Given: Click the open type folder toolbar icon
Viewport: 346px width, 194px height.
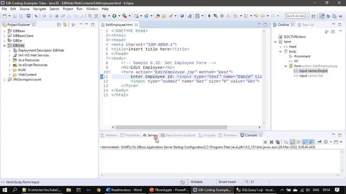Looking at the screenshot, I should 157,16.
